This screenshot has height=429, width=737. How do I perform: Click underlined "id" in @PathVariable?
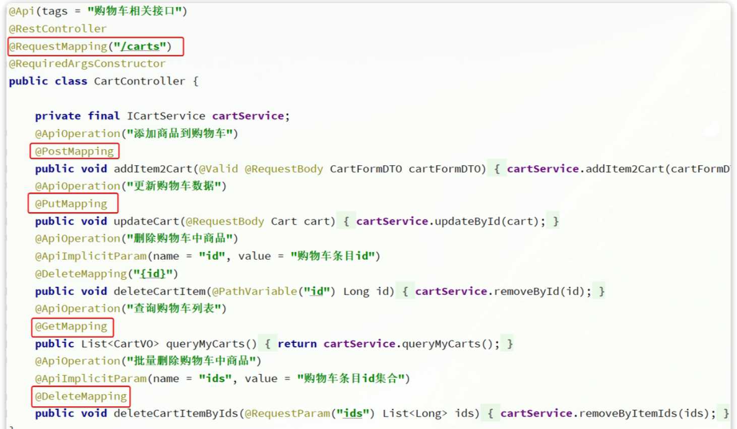(x=316, y=291)
